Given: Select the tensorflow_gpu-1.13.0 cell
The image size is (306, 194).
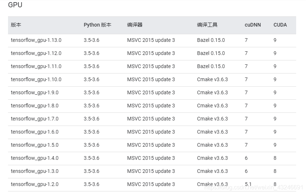Looking at the screenshot, I should coord(36,40).
